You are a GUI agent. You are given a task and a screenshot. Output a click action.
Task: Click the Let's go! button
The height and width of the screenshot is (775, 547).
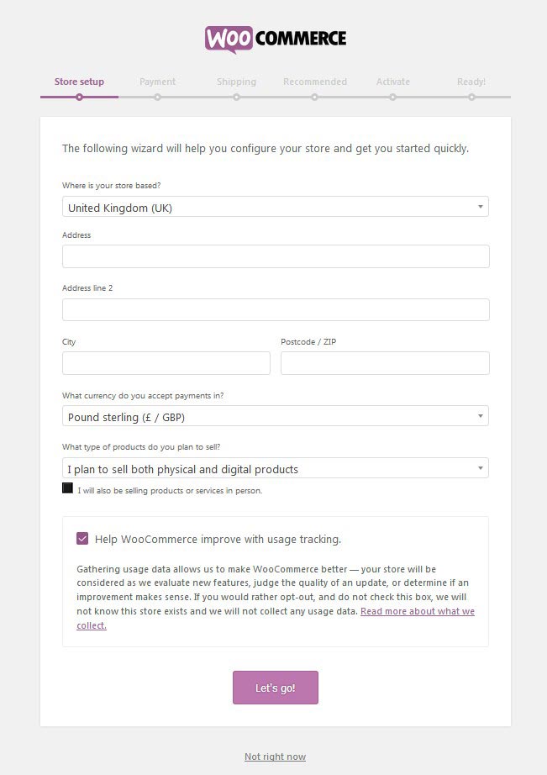pyautogui.click(x=275, y=687)
